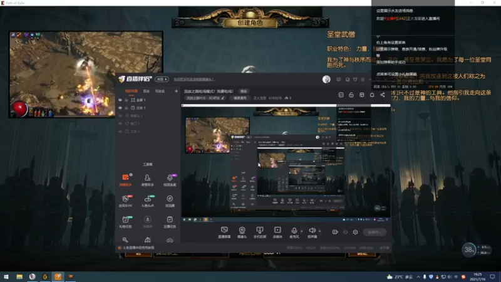Viewport: 501px width, 282px height.
Task: Open the 弹幕助手 danmaku assistant tool
Action: (125, 180)
